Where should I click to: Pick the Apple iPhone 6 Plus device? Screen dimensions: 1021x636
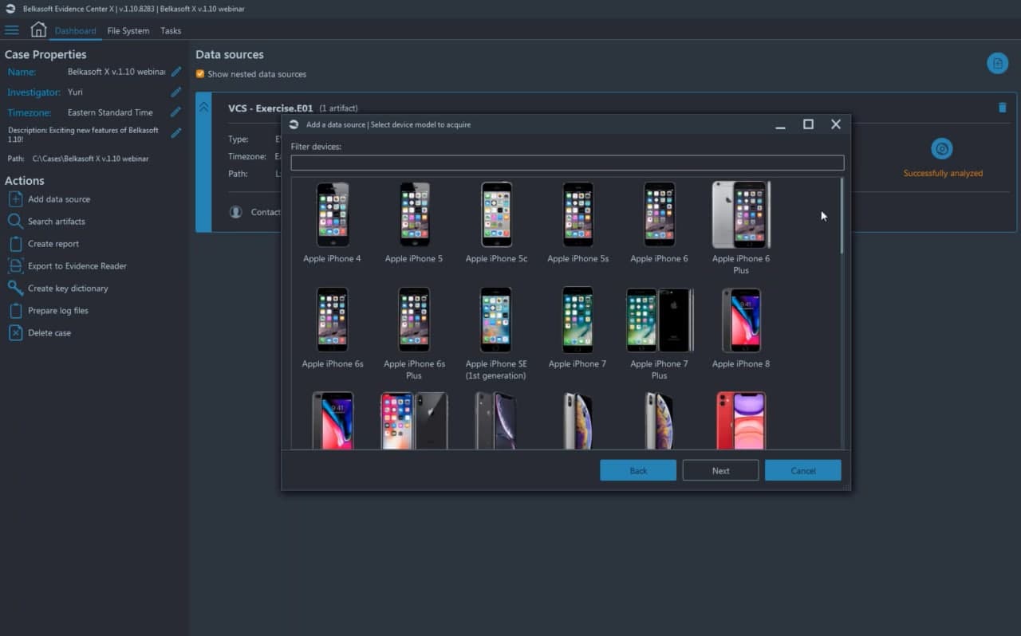[x=741, y=227]
